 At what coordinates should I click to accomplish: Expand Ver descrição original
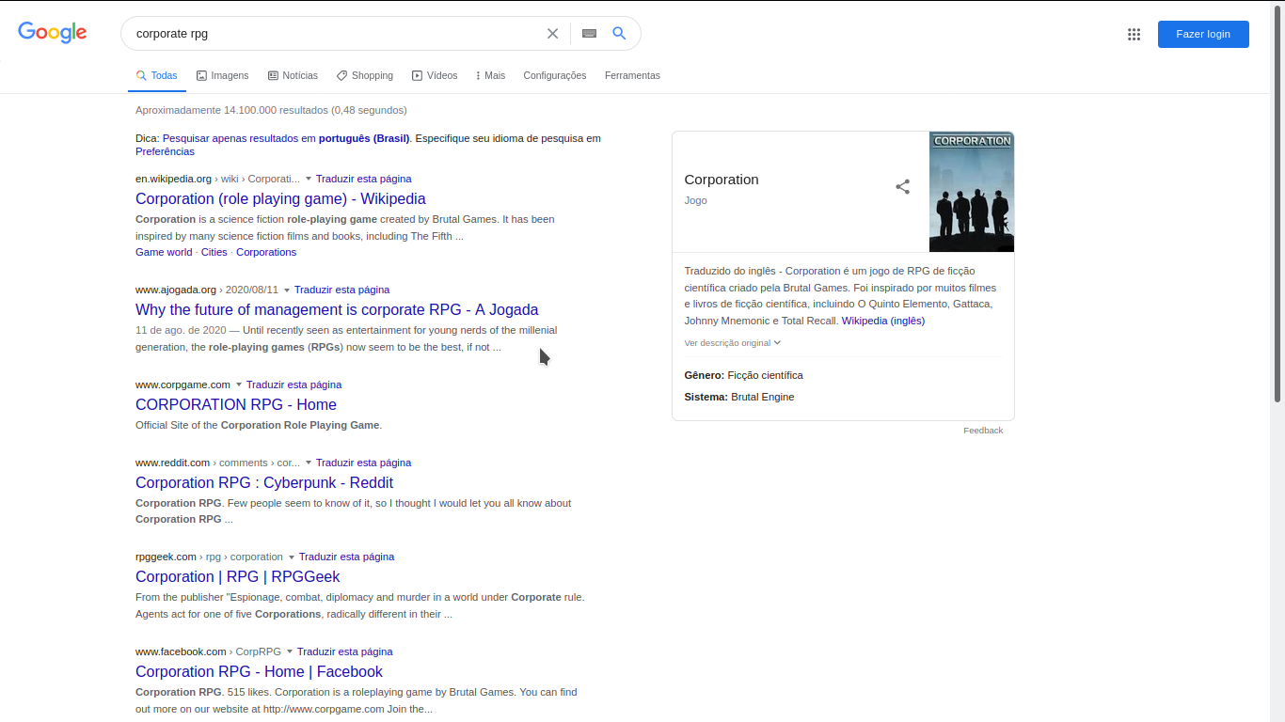(x=733, y=343)
